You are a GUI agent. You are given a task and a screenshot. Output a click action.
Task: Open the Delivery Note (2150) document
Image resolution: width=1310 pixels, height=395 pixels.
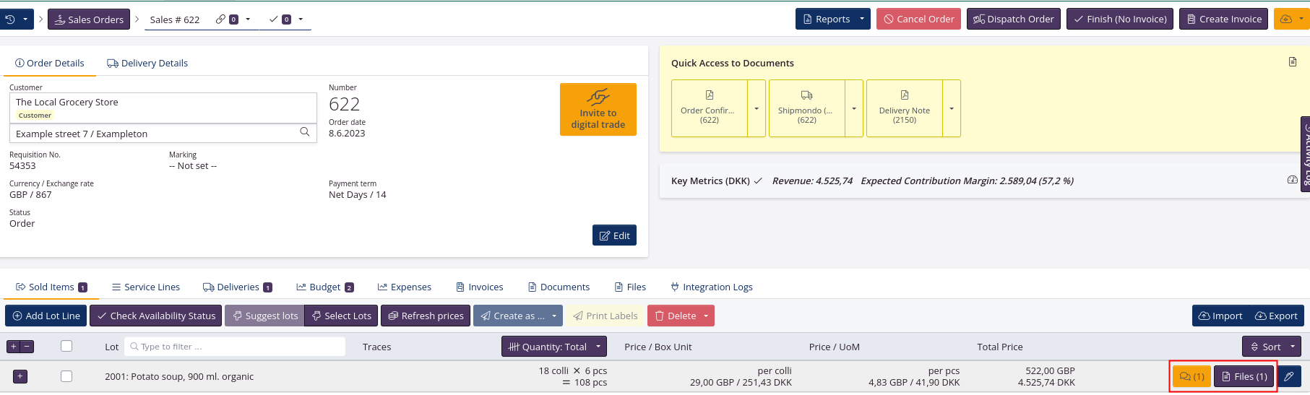point(904,108)
